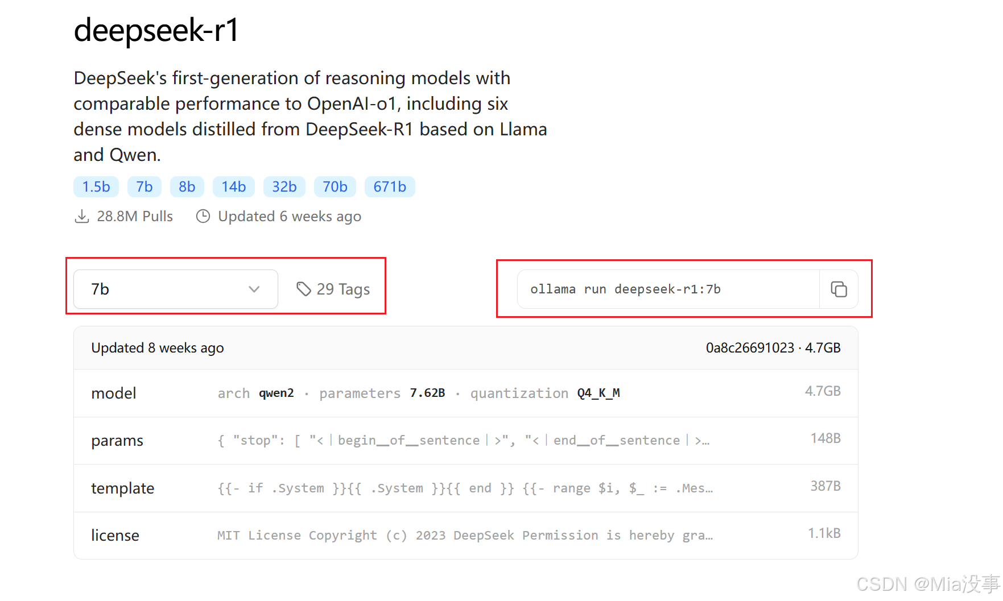Click the clock icon near Updated 6 weeks ago
Screen dimensions: 1003x601
[x=203, y=216]
